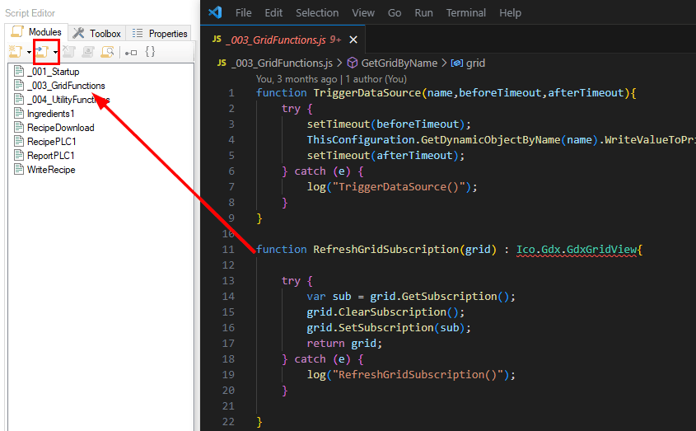
Task: Click the _003_GridFunctions.js breadcrumb
Action: (x=282, y=63)
